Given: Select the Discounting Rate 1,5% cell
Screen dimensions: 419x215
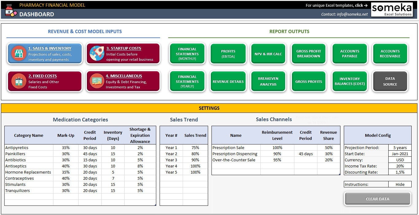Looking at the screenshot, I should [x=400, y=172].
